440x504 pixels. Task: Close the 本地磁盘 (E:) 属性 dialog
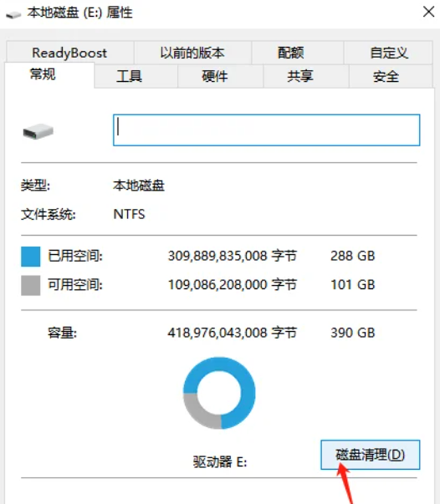(428, 12)
